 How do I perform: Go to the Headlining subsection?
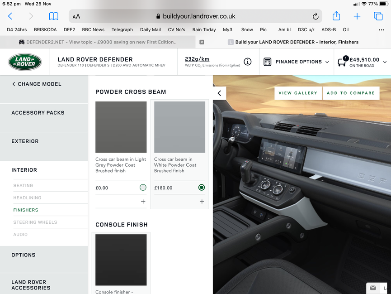(28, 198)
